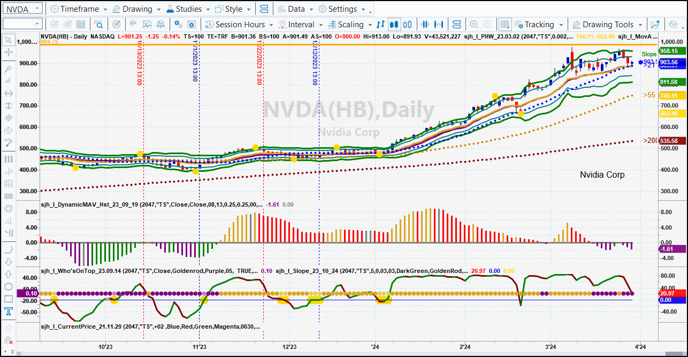Choose the rectangle shape drawing tool
This screenshot has width=688, height=357.
[9, 299]
